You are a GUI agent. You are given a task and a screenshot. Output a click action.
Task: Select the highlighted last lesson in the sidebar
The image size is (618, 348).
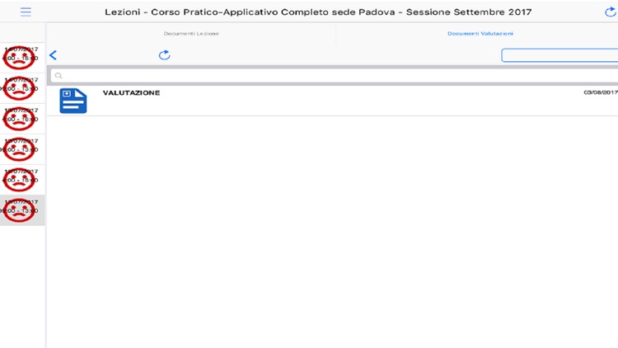pyautogui.click(x=20, y=210)
